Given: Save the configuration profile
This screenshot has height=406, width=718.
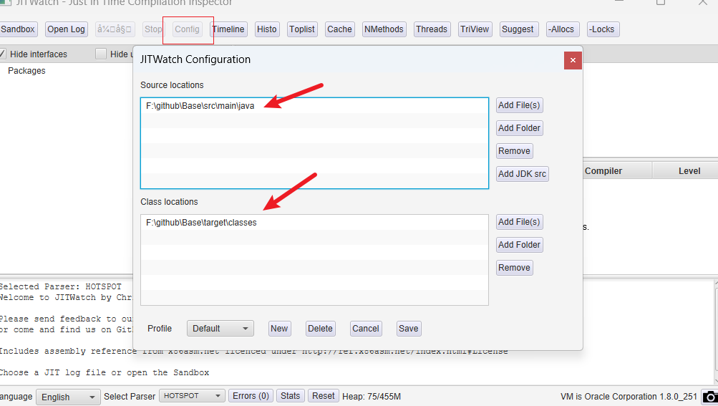Looking at the screenshot, I should 409,329.
